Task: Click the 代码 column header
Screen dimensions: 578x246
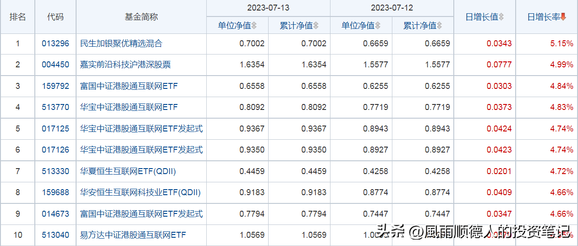Action: coord(55,17)
